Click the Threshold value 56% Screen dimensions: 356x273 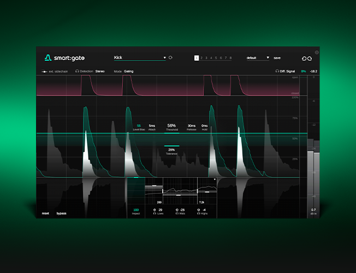171,126
